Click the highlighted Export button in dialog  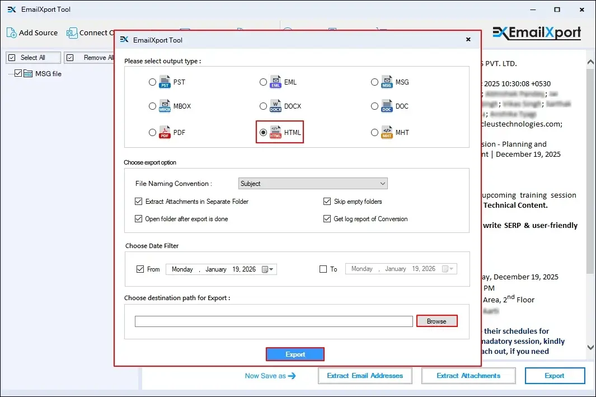pyautogui.click(x=295, y=354)
